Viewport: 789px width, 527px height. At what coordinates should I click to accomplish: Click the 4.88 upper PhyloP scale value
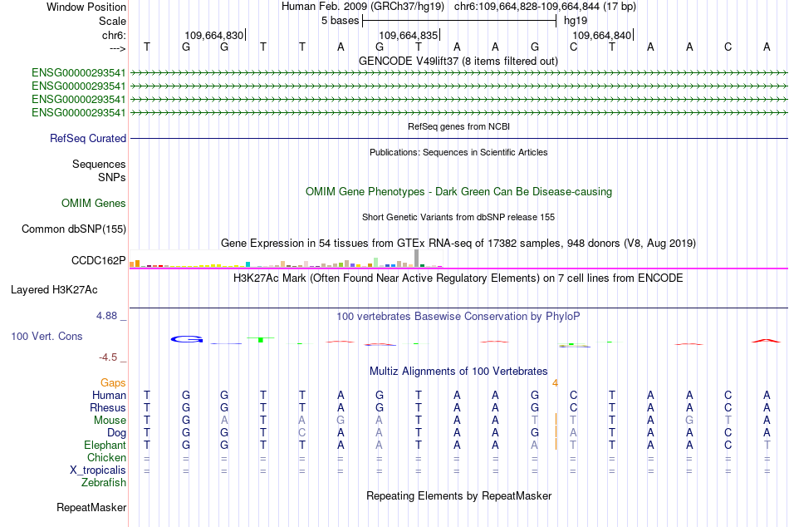tap(106, 316)
